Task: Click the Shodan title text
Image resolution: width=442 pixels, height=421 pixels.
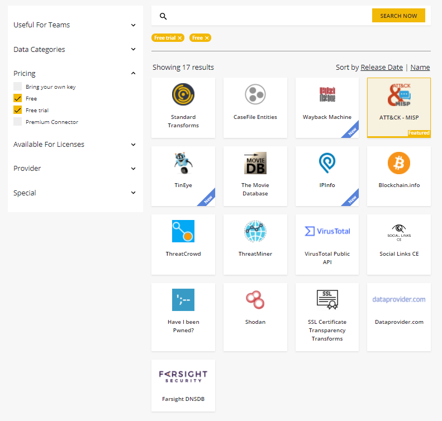Action: point(255,322)
